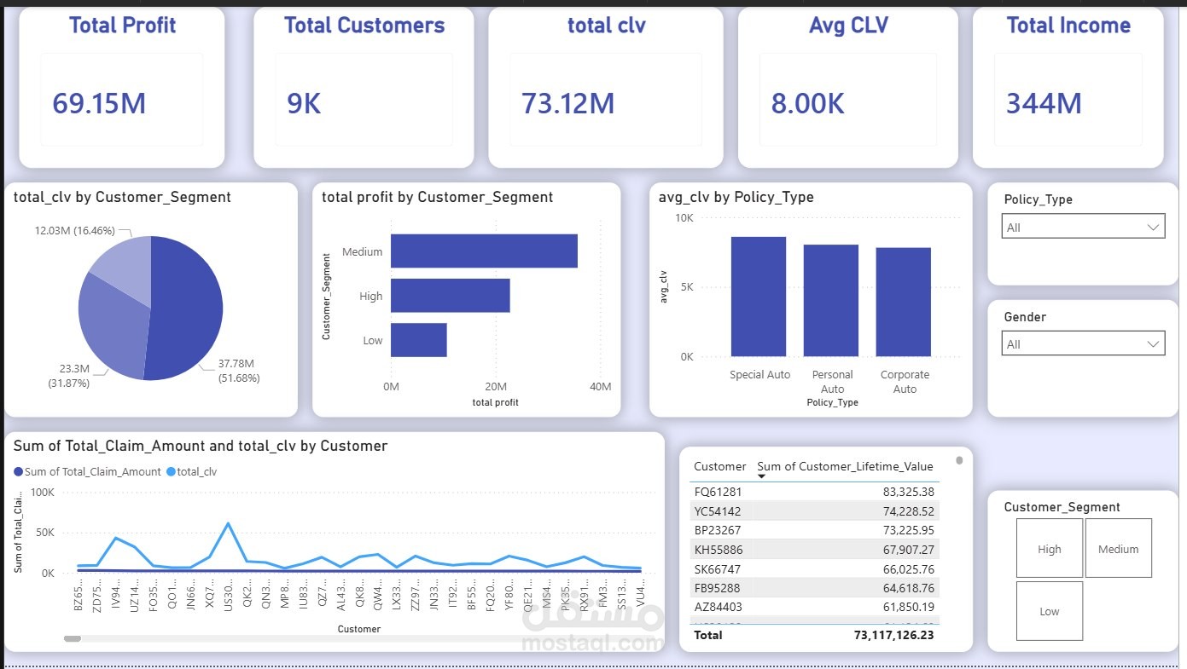Click the Personal Auto column in avg_clv chart
This screenshot has height=669, width=1187.
coord(831,301)
